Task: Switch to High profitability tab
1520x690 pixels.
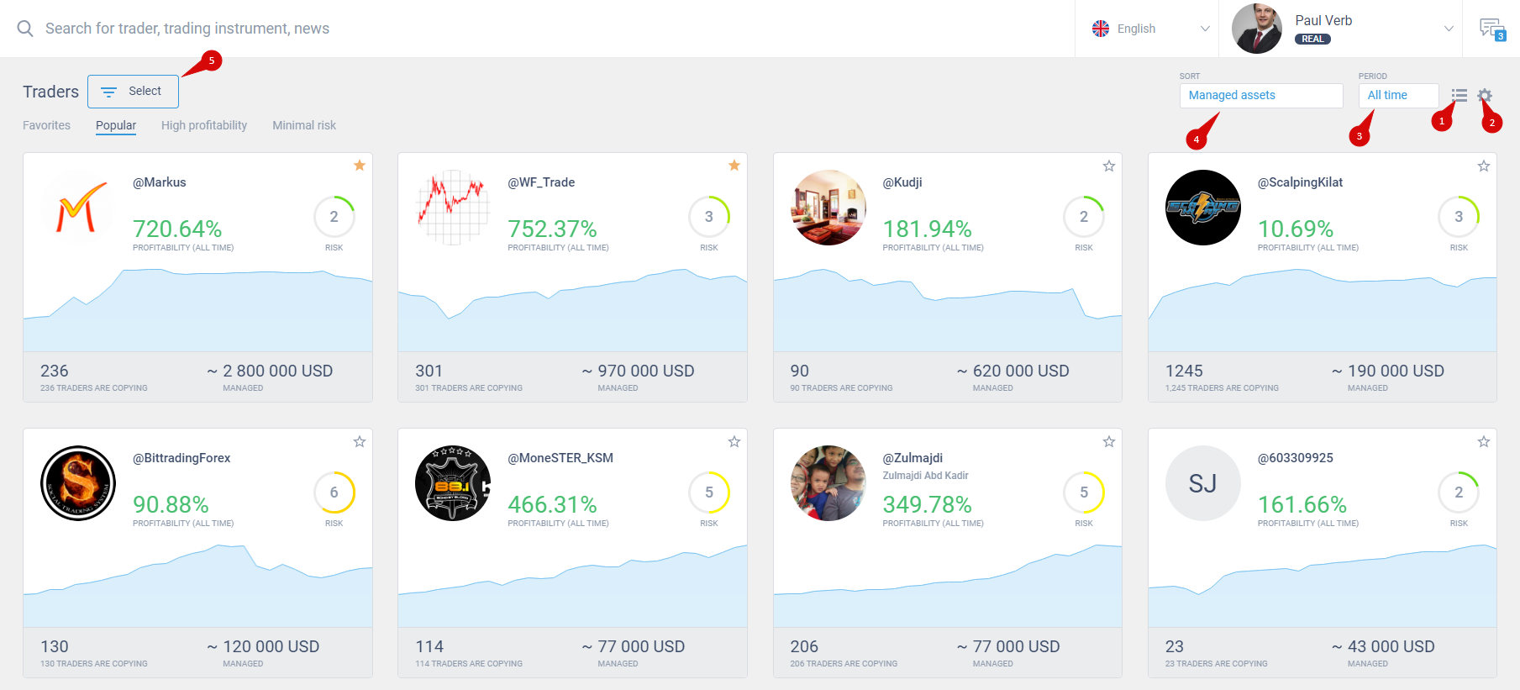Action: [x=204, y=125]
